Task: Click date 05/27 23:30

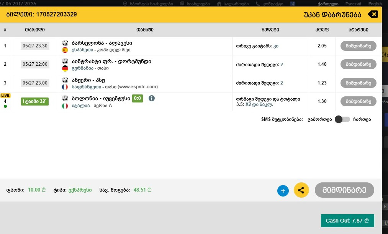Action: [35, 46]
